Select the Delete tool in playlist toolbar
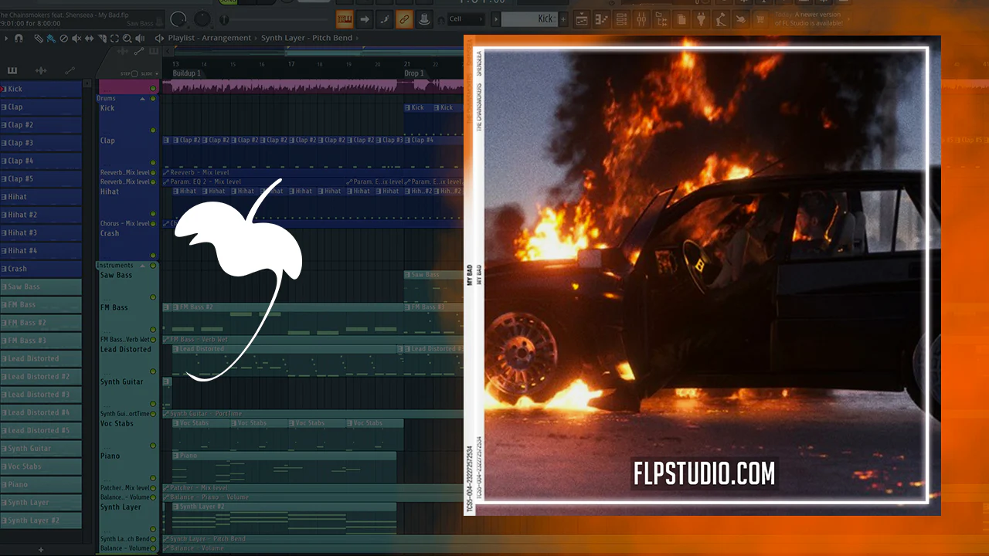Screen dimensions: 989x556 (x=64, y=38)
